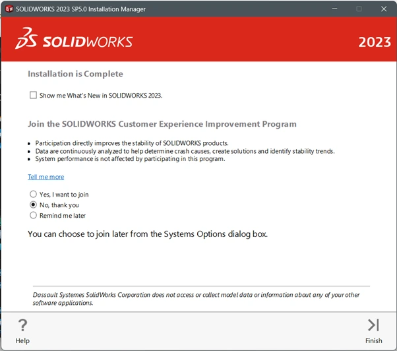Click the Customer Experience Improvement Program heading
Viewport: 397px width, 351px height.
162,124
